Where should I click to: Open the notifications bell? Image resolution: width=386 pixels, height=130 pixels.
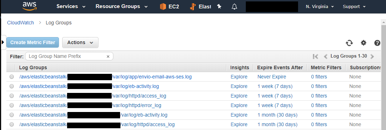click(x=234, y=7)
